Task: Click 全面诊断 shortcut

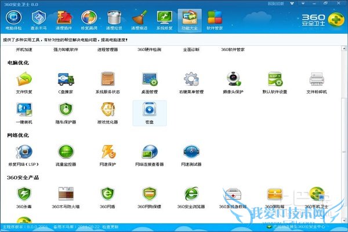Action: [x=191, y=49]
